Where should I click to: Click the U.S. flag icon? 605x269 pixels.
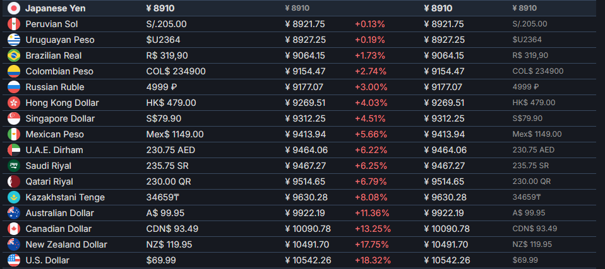(x=13, y=260)
